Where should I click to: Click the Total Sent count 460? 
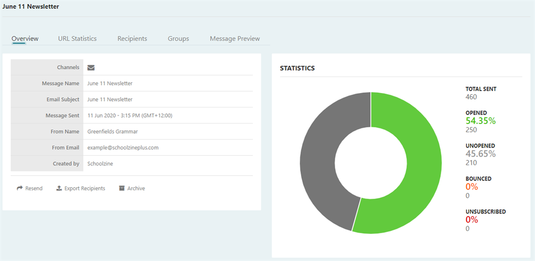click(471, 97)
